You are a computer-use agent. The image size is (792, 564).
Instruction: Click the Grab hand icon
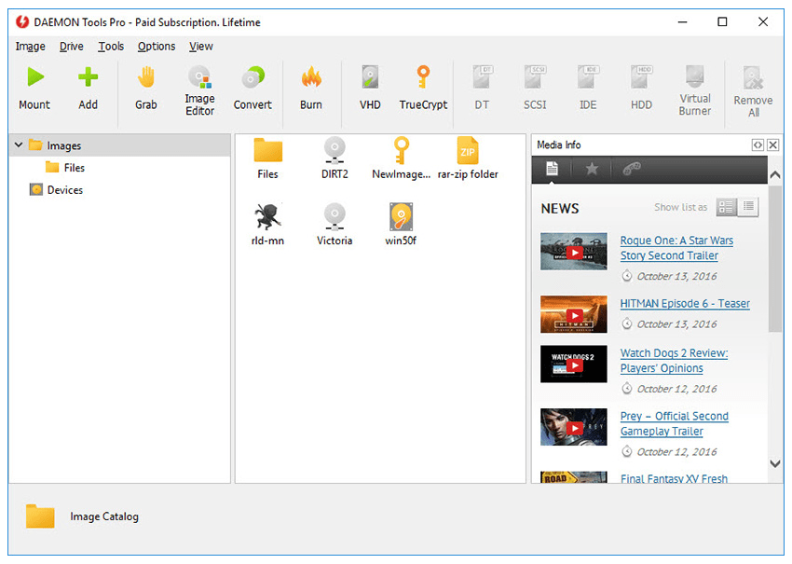145,78
